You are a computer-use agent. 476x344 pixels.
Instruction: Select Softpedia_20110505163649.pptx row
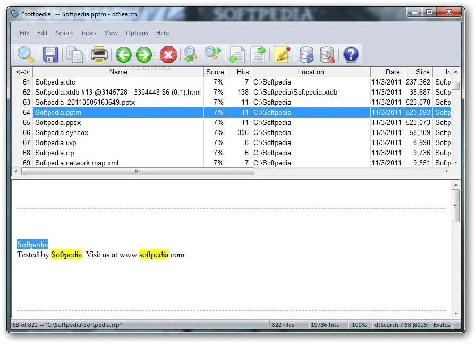coord(232,102)
